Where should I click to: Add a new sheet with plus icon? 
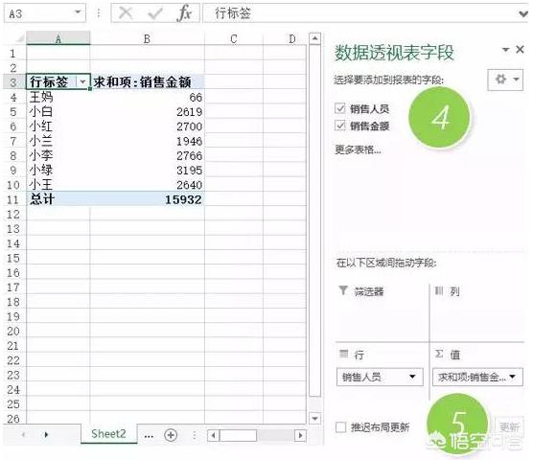click(x=171, y=435)
